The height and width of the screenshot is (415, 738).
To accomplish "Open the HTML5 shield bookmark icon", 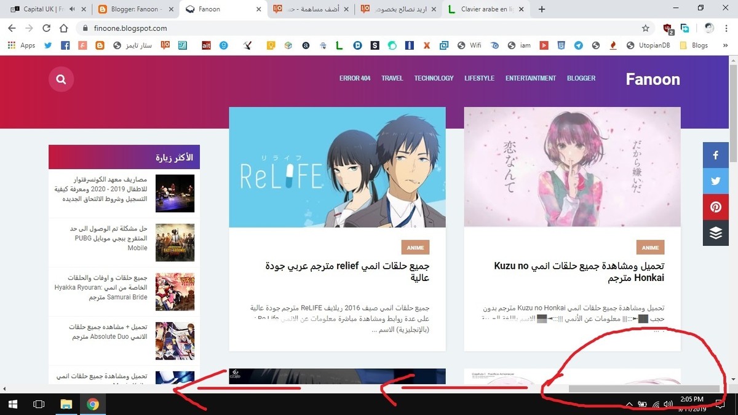I will (561, 45).
